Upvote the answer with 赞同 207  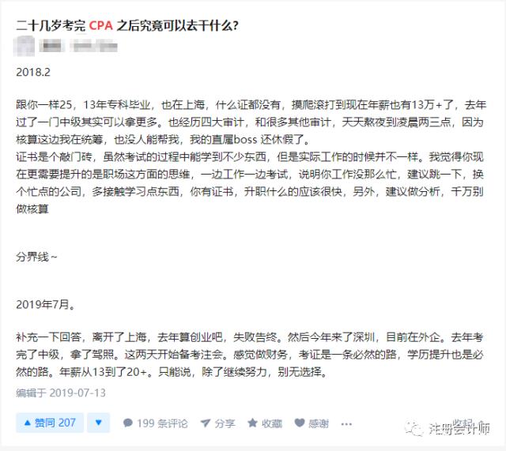click(50, 423)
